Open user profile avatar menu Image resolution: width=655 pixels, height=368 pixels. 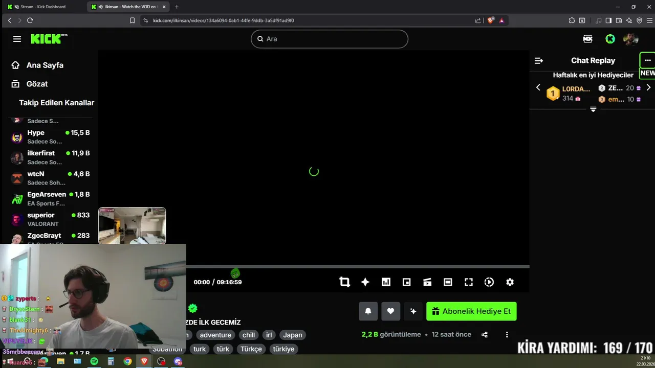[630, 39]
